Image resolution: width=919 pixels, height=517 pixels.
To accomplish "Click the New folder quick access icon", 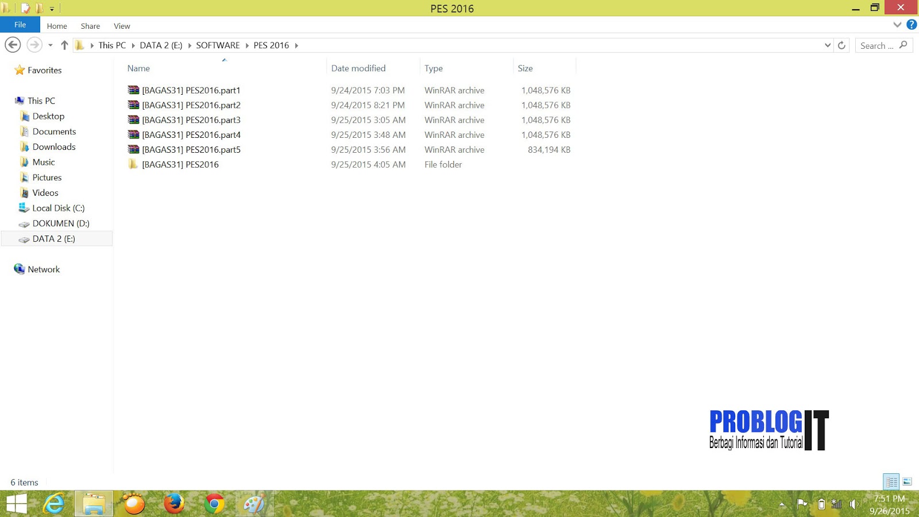I will tap(39, 8).
